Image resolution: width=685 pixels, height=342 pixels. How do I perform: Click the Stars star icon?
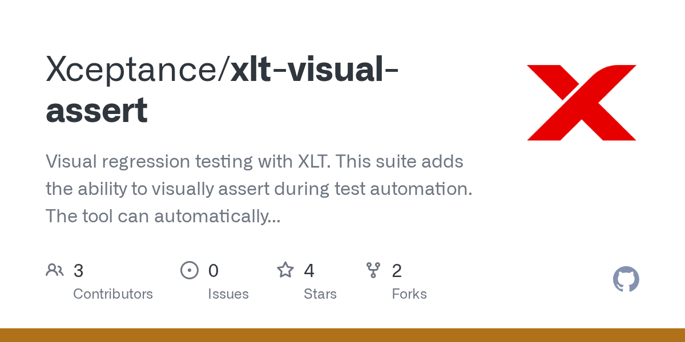[285, 270]
